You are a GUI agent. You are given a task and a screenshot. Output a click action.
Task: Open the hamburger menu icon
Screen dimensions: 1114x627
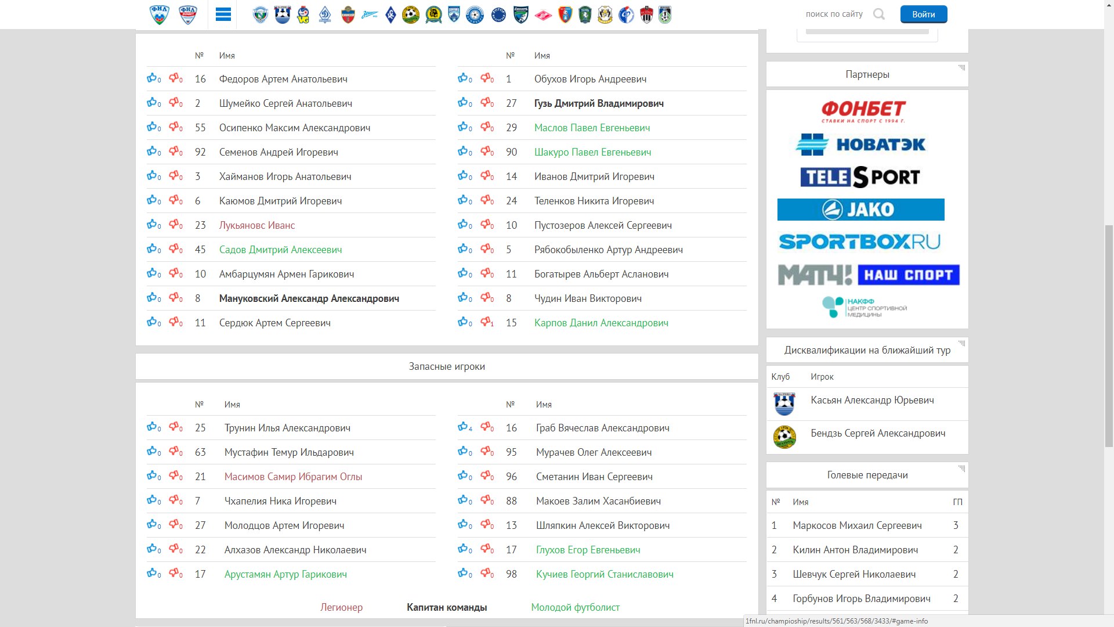point(223,15)
